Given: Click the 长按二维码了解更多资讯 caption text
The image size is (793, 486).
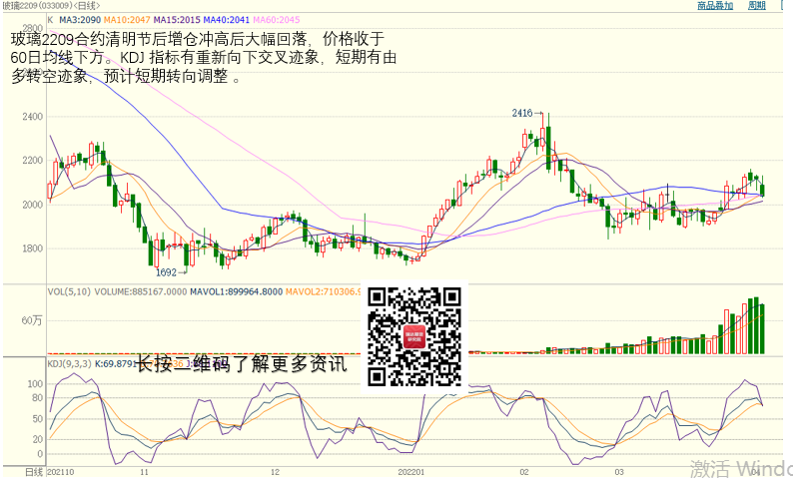Looking at the screenshot, I should point(240,364).
